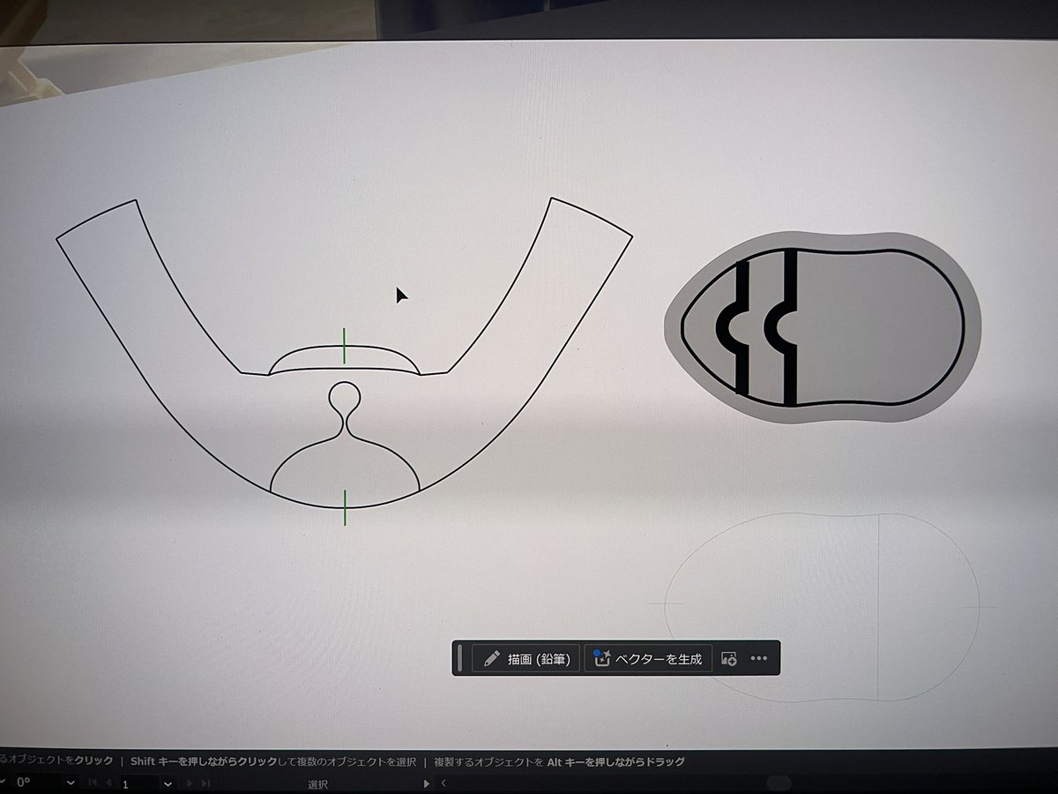The image size is (1058, 794).
Task: Open the three-dots more options menu
Action: coord(759,658)
